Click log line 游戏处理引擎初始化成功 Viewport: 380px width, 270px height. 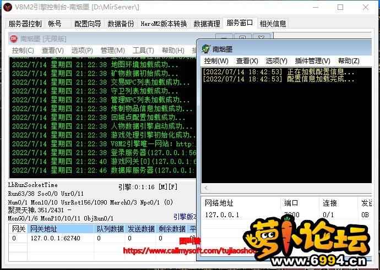click(x=104, y=135)
